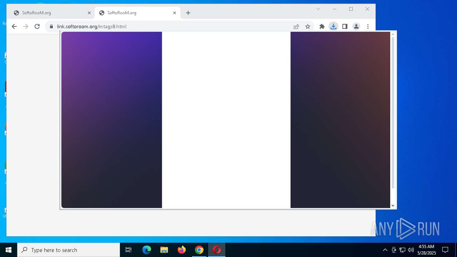The width and height of the screenshot is (457, 257).
Task: Open Chrome three-dot menu
Action: click(x=368, y=26)
